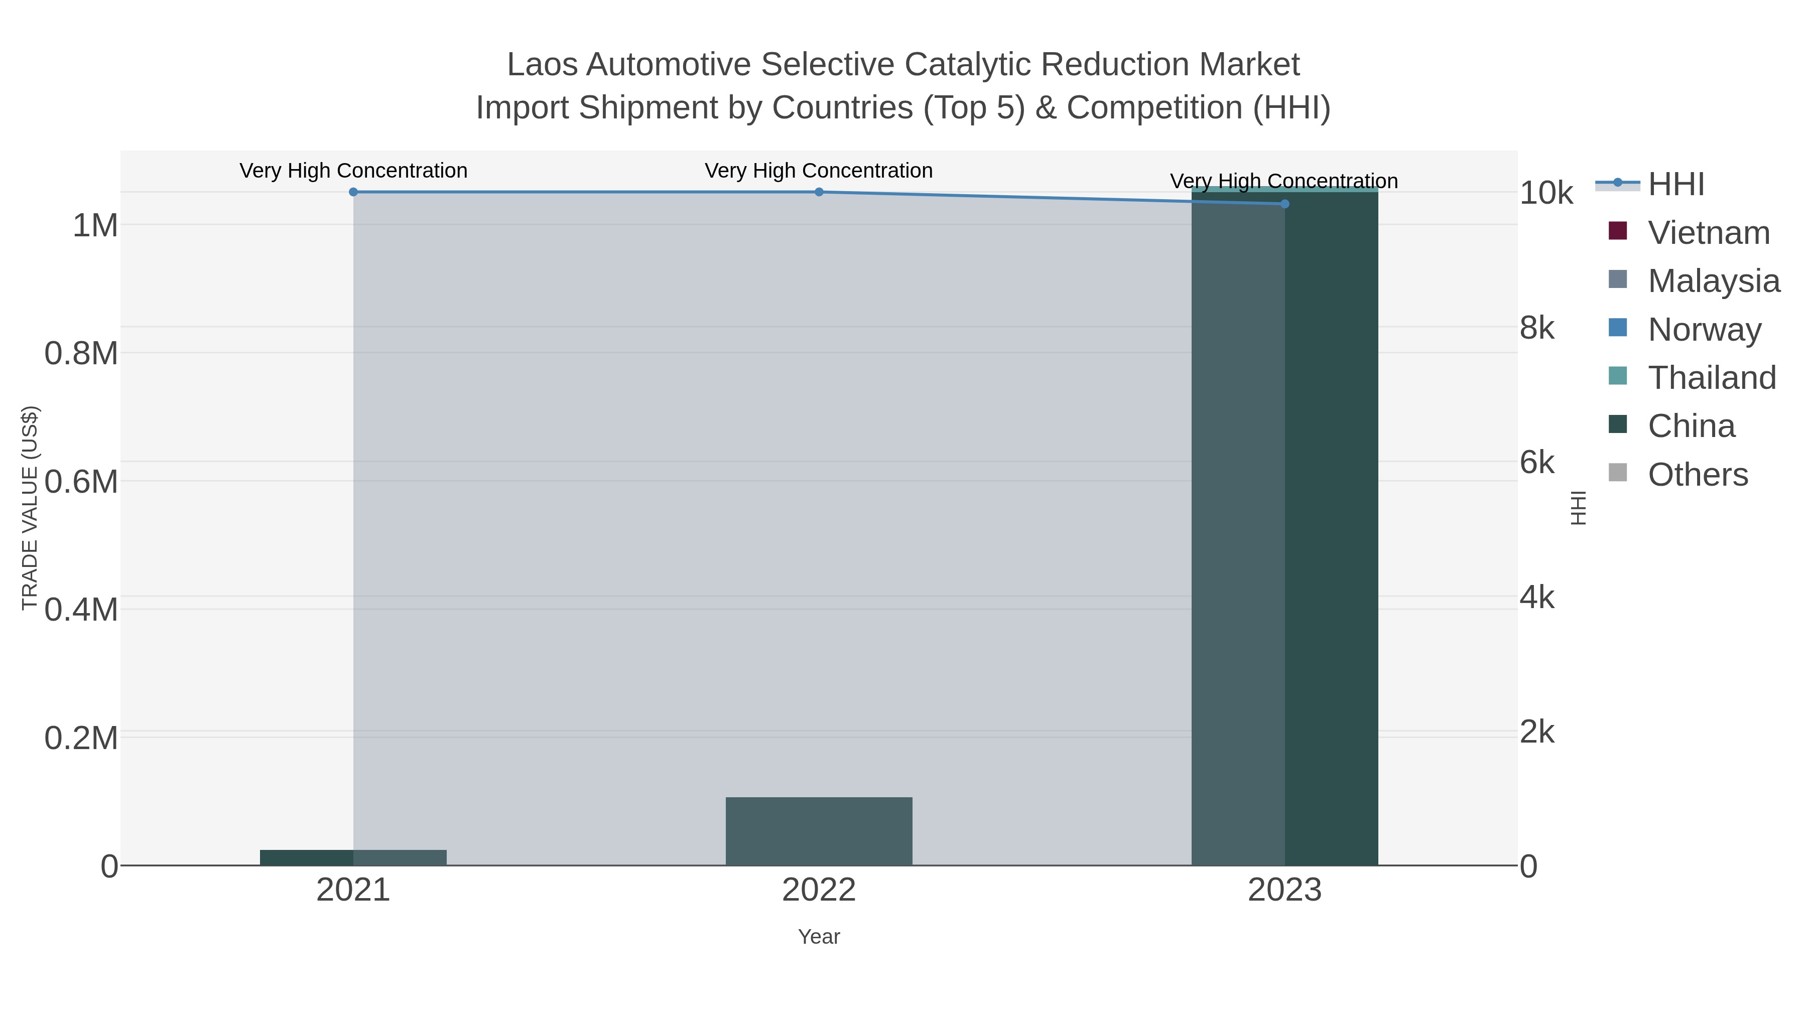Click the 0.2M y-axis tick label

81,738
